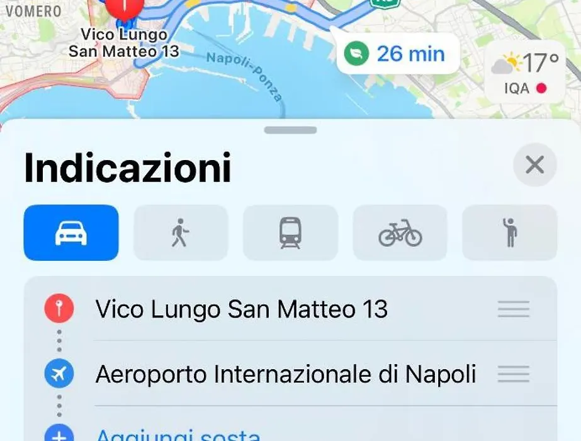Tap the red map pin on the map
The image size is (581, 441).
click(125, 9)
